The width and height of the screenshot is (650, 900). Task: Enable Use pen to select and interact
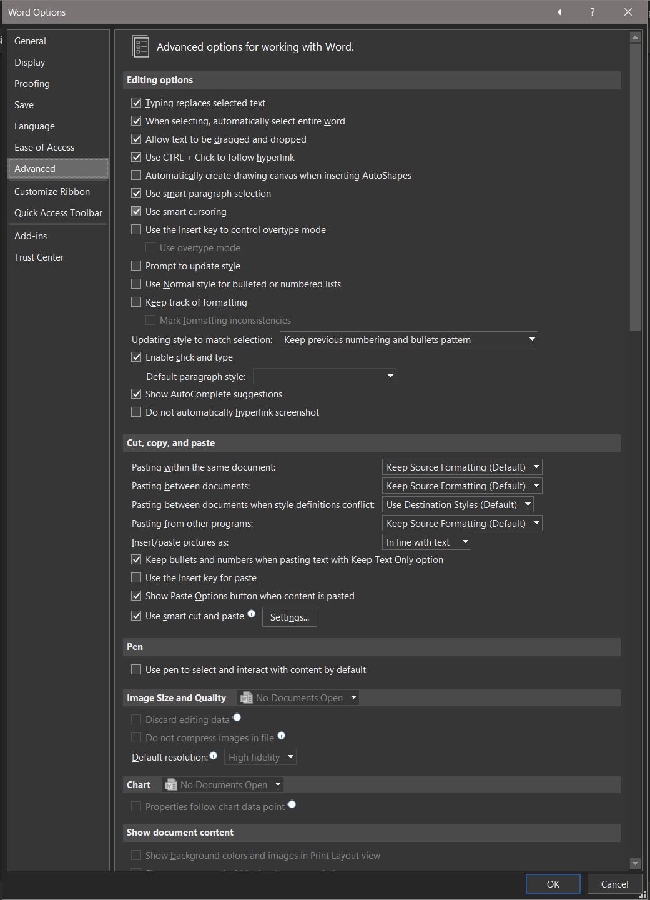tap(136, 669)
